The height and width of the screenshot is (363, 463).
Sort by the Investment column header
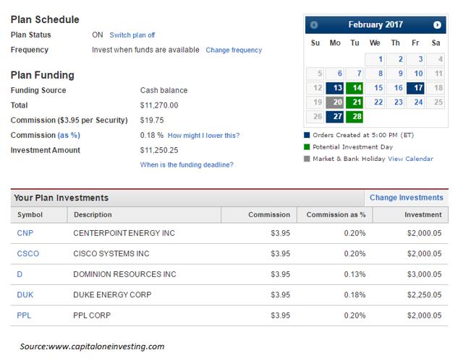coord(410,215)
